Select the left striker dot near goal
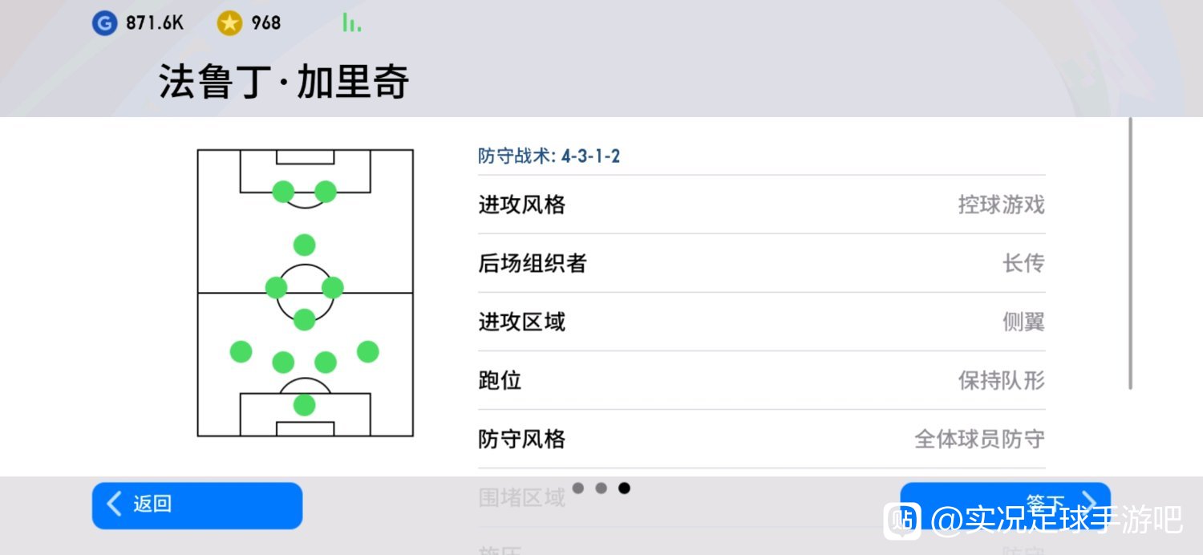Viewport: 1203px width, 555px height. (283, 192)
